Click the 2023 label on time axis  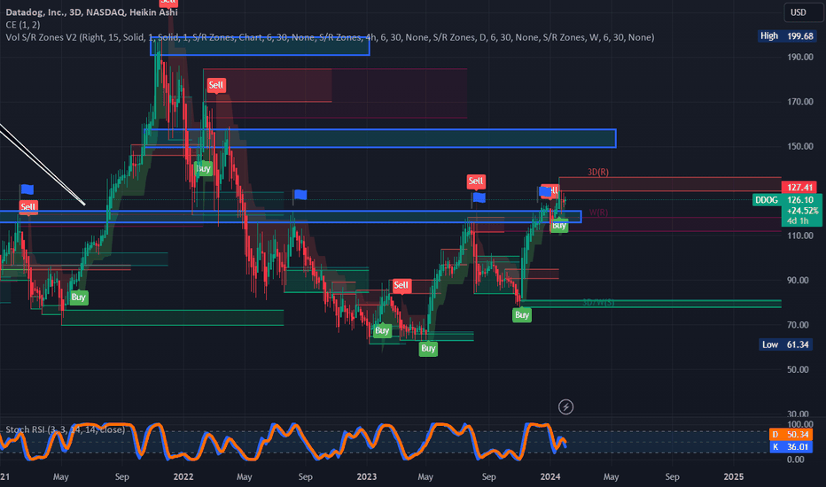coord(367,477)
